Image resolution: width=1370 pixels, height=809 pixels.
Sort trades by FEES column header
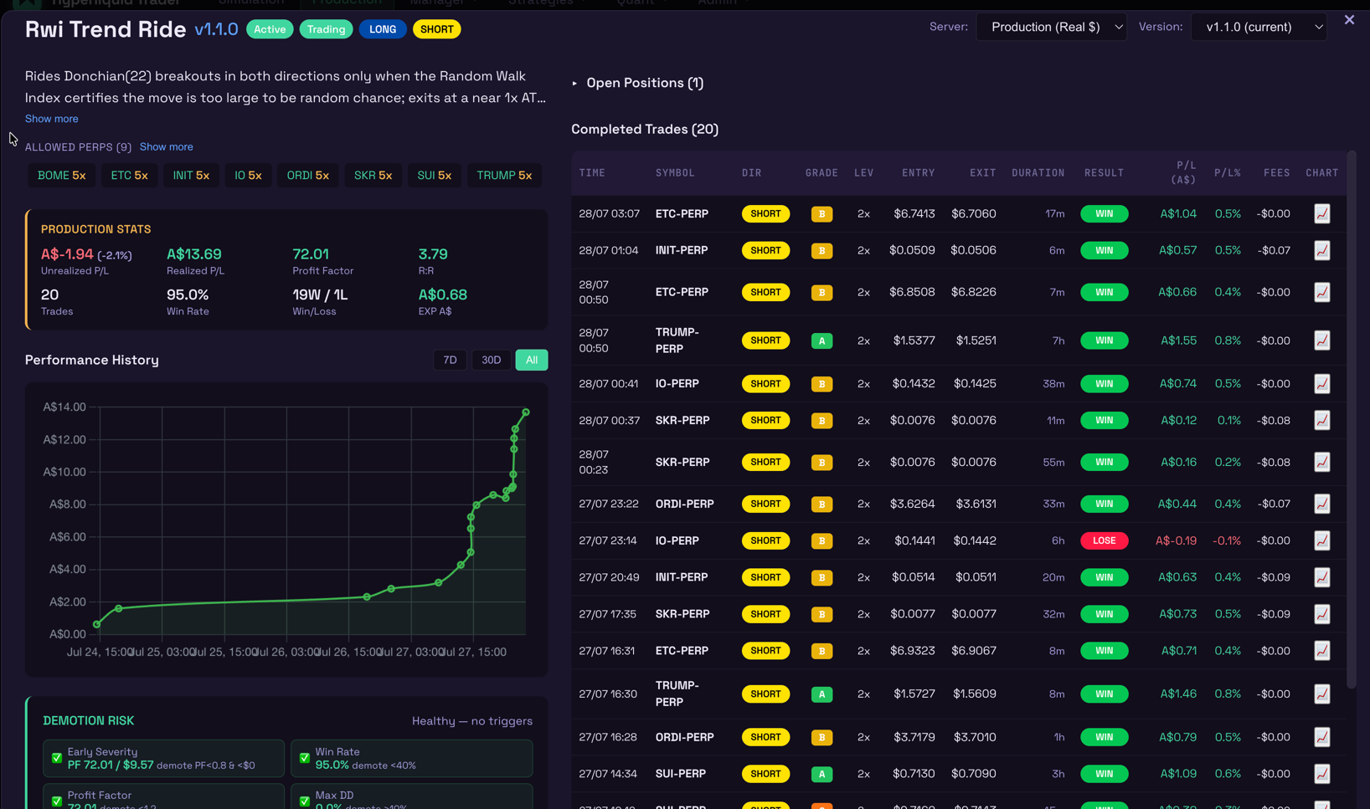coord(1276,173)
